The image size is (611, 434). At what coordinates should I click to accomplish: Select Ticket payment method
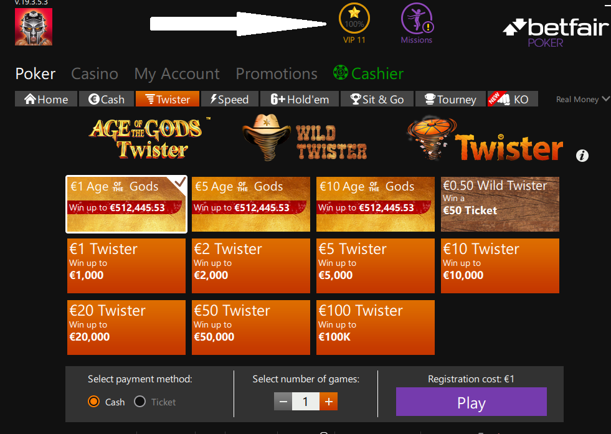[x=140, y=402]
